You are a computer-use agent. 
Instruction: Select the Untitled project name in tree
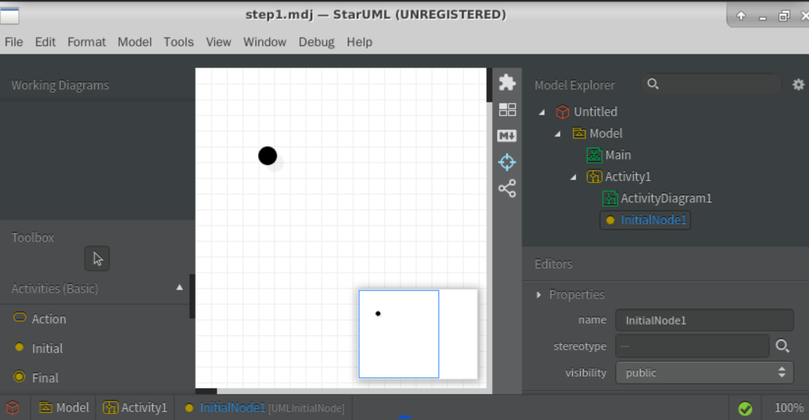pyautogui.click(x=595, y=112)
